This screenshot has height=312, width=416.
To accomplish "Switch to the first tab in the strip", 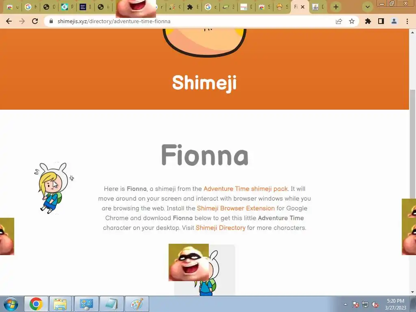I will tap(13, 7).
